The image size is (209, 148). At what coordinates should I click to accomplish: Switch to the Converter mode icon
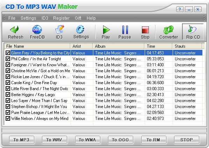168,29
